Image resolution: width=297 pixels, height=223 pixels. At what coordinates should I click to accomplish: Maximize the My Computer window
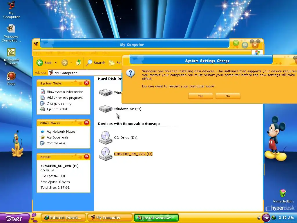pyautogui.click(x=245, y=45)
